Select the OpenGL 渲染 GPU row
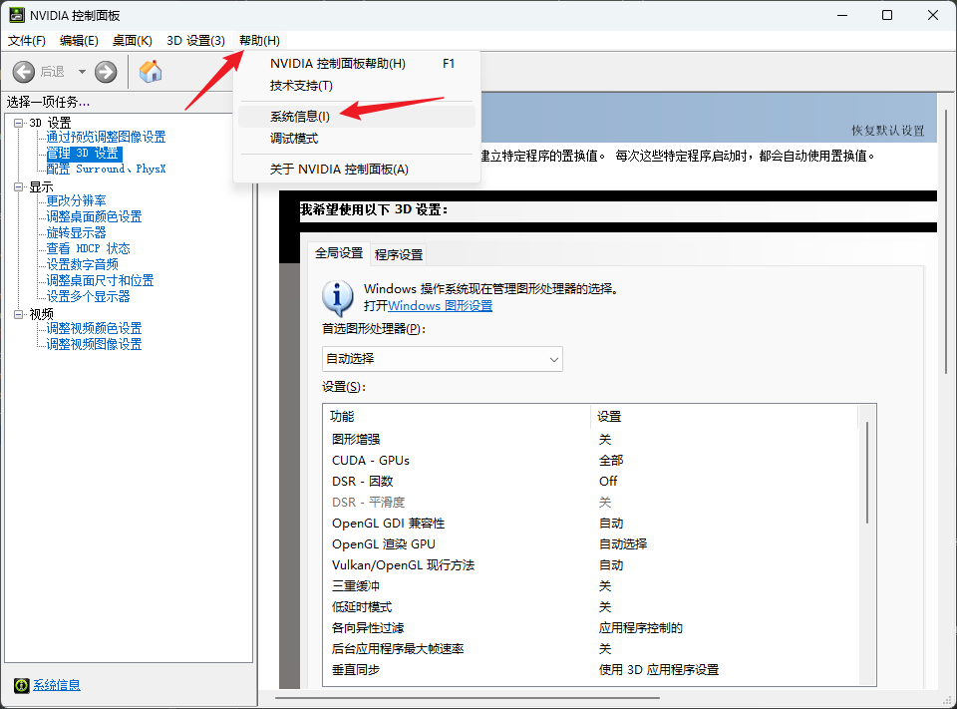This screenshot has height=709, width=957. pyautogui.click(x=592, y=544)
